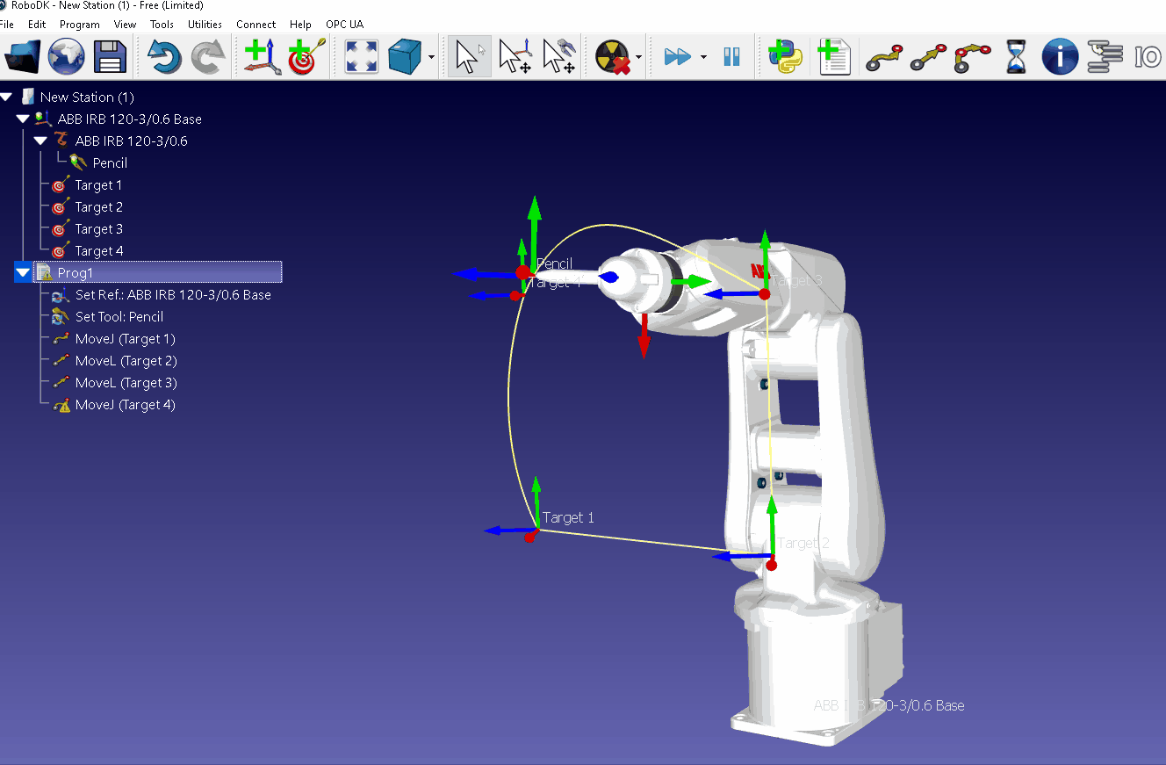Open the View menu
1166x765 pixels.
(126, 25)
